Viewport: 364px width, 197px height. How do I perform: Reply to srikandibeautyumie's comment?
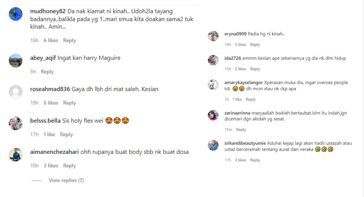click(x=255, y=160)
